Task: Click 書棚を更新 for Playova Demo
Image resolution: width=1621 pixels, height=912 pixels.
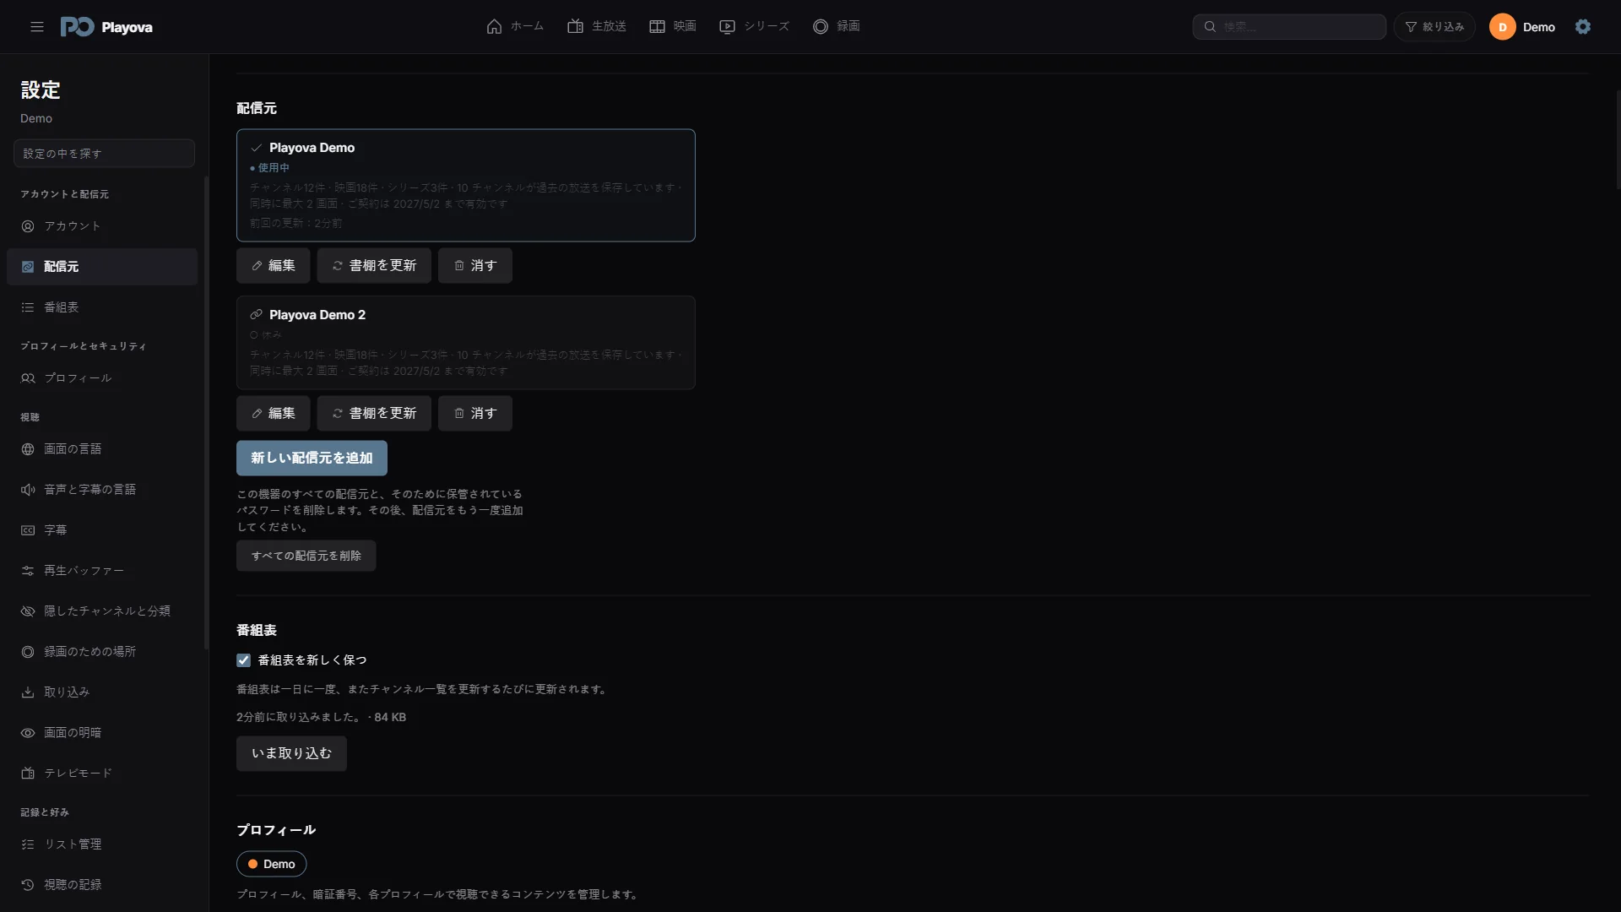Action: coord(374,266)
